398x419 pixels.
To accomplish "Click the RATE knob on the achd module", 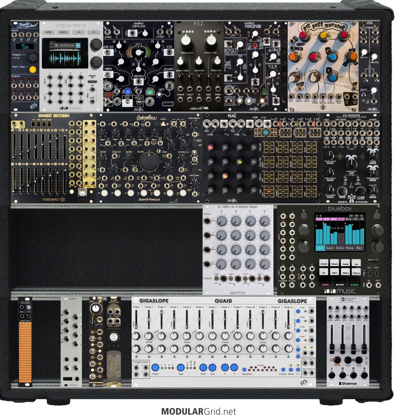I will tap(95, 309).
